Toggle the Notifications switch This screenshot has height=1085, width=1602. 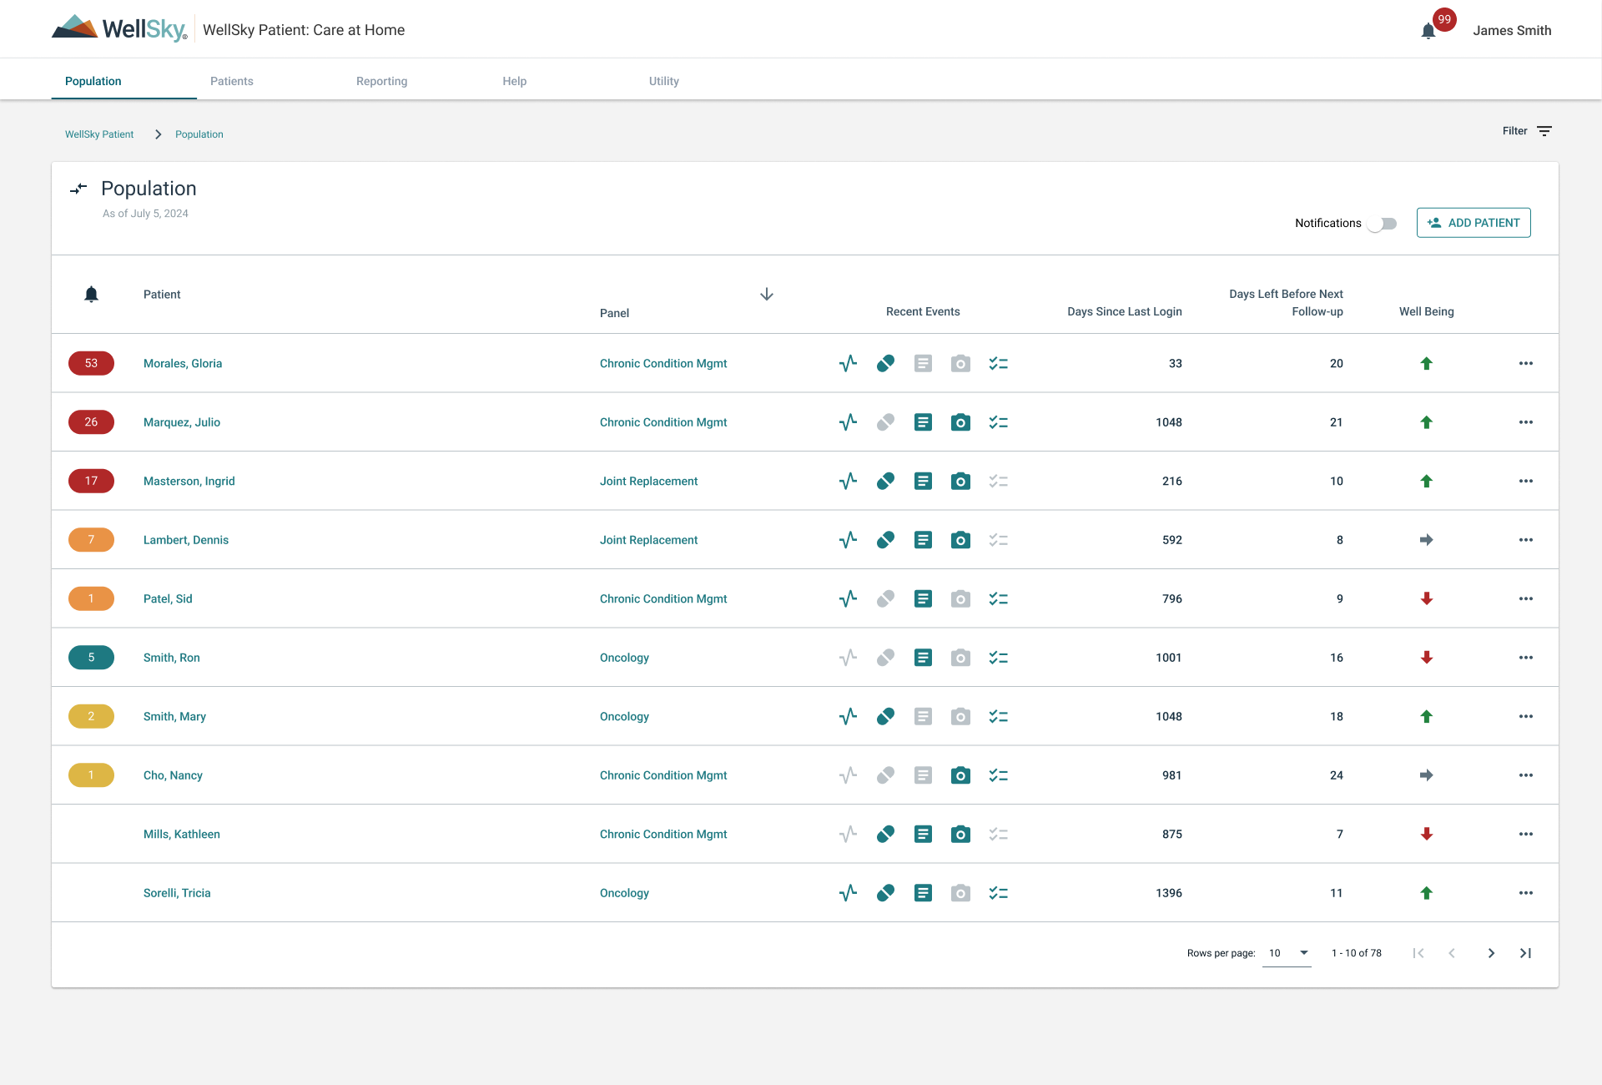coord(1382,224)
